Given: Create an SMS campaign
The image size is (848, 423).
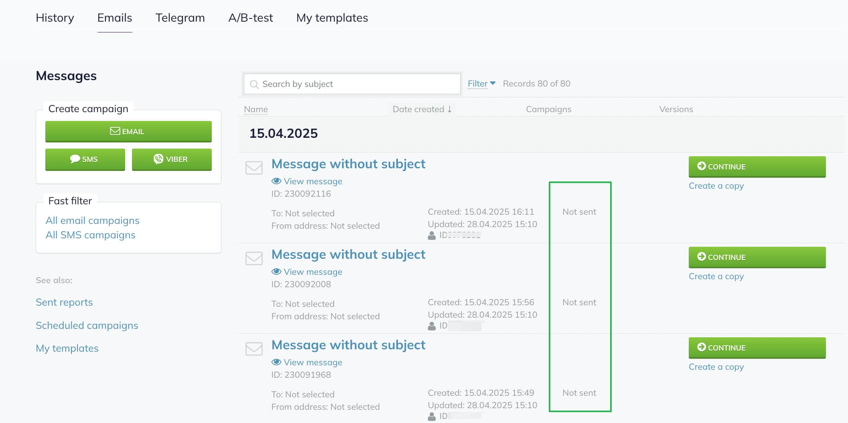Looking at the screenshot, I should tap(85, 159).
